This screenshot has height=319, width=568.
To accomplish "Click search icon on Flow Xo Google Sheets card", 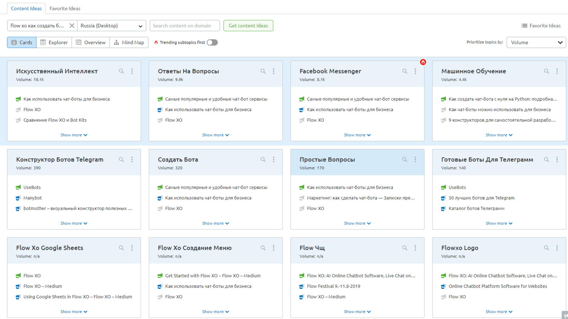I will click(x=121, y=248).
